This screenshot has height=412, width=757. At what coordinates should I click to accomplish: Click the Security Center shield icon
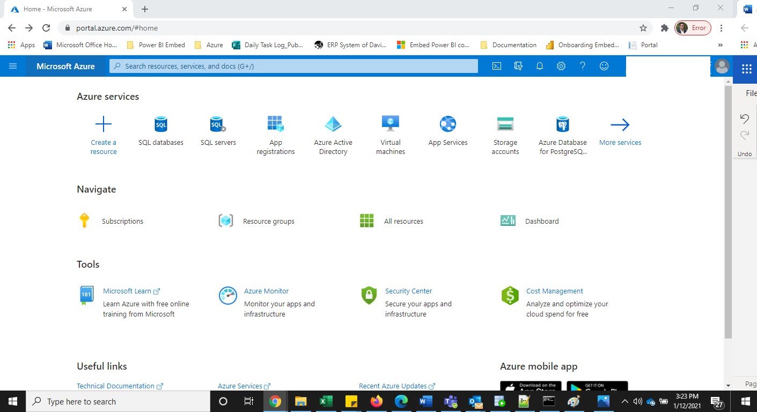(x=369, y=296)
